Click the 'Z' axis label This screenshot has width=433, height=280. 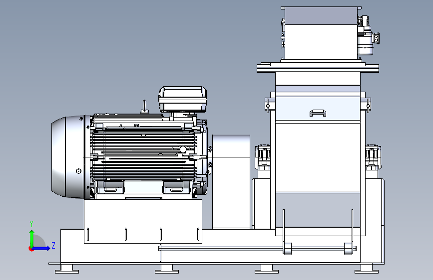(x=53, y=245)
